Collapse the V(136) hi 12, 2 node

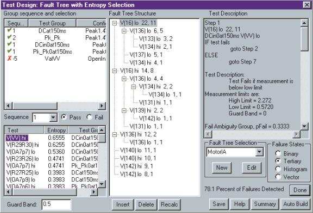pos(115,134)
